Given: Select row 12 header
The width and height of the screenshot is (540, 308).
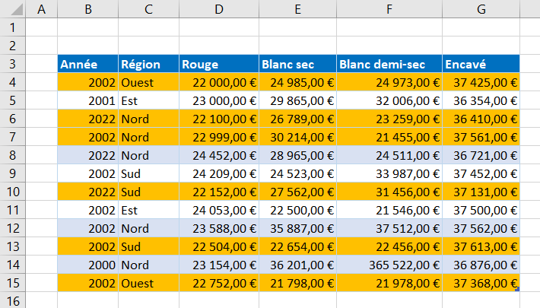Looking at the screenshot, I should (13, 228).
